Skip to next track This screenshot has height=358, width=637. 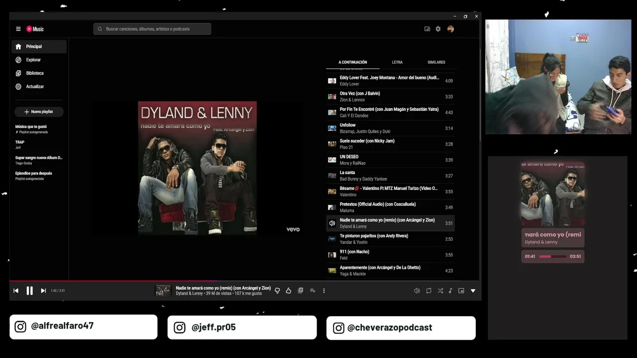(x=43, y=291)
